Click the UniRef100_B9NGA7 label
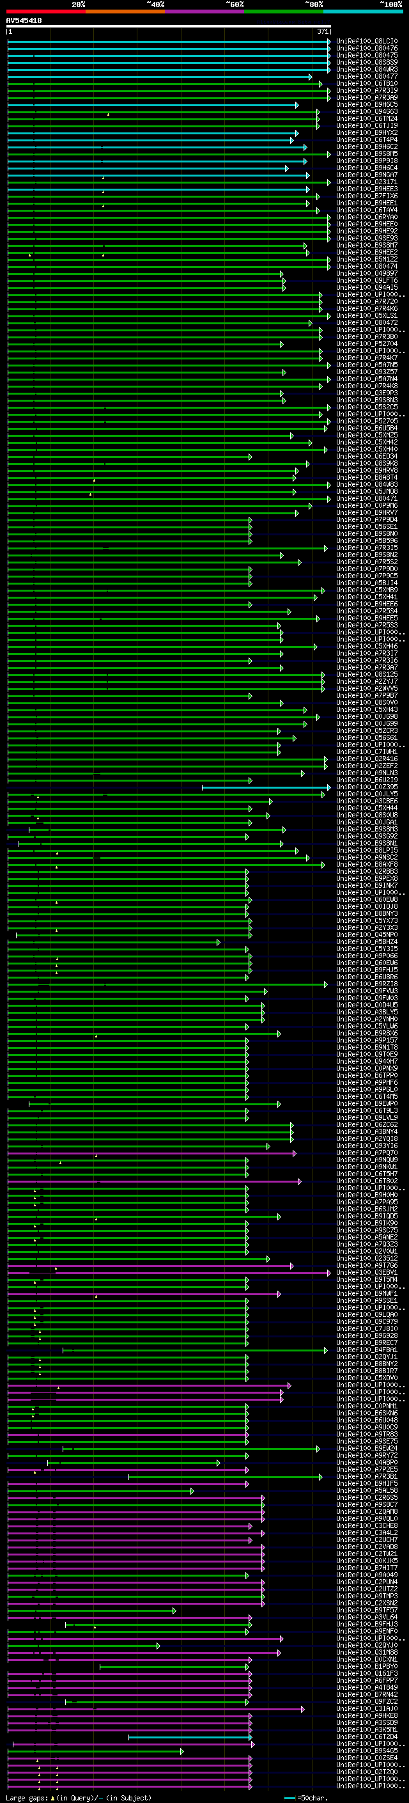Viewport: 409px width, 1803px height. 367,175
